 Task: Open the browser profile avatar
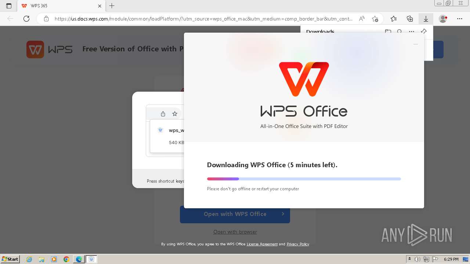(443, 19)
